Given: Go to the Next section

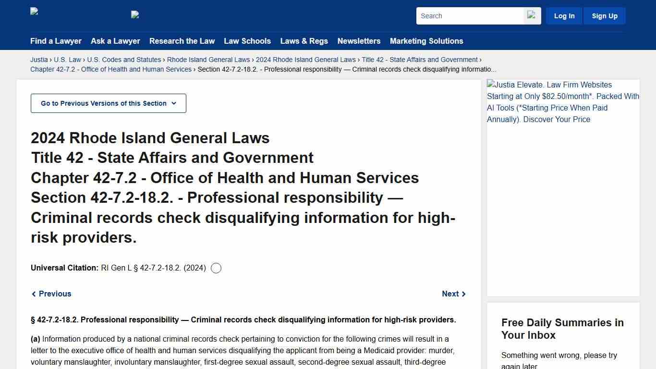Looking at the screenshot, I should 450,294.
